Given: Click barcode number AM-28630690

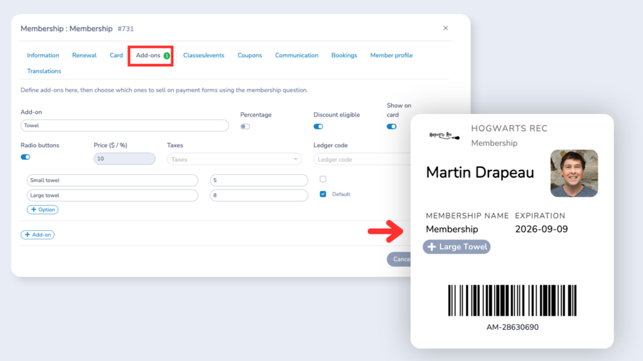Looking at the screenshot, I should pos(512,327).
